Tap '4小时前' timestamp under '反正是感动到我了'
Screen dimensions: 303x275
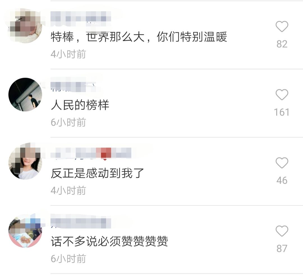(x=68, y=191)
